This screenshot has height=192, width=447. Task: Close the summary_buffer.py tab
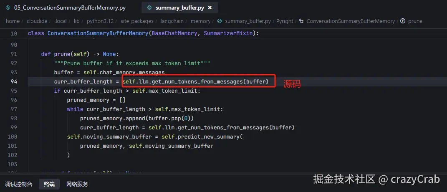210,8
